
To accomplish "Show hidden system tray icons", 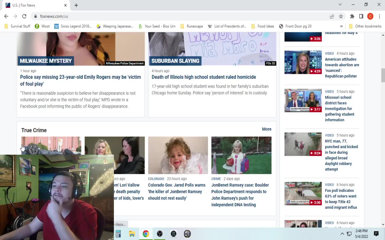I will 342,234.
